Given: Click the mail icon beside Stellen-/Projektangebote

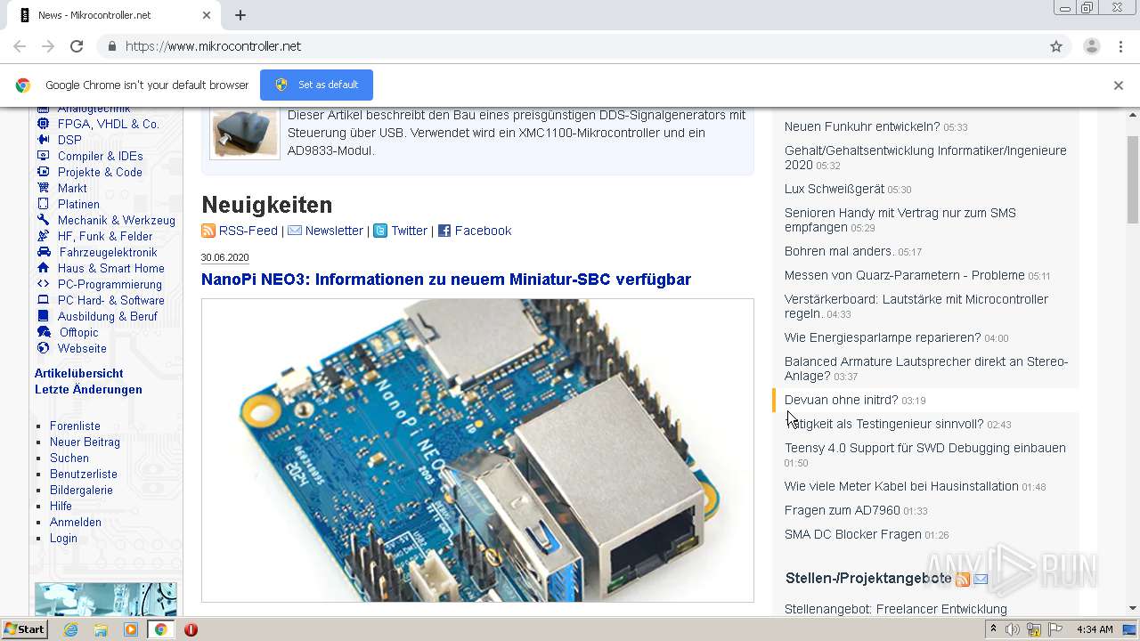Looking at the screenshot, I should tap(981, 580).
